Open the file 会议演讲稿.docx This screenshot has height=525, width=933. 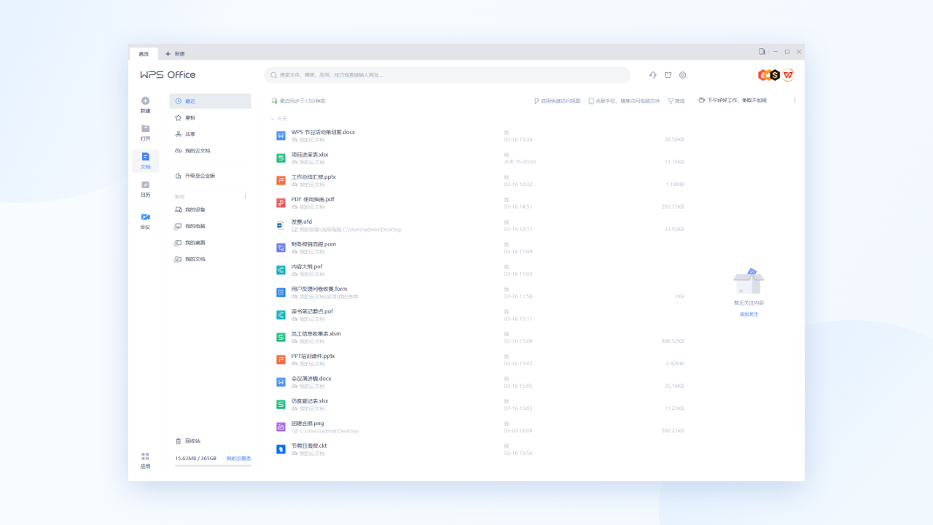pos(311,378)
